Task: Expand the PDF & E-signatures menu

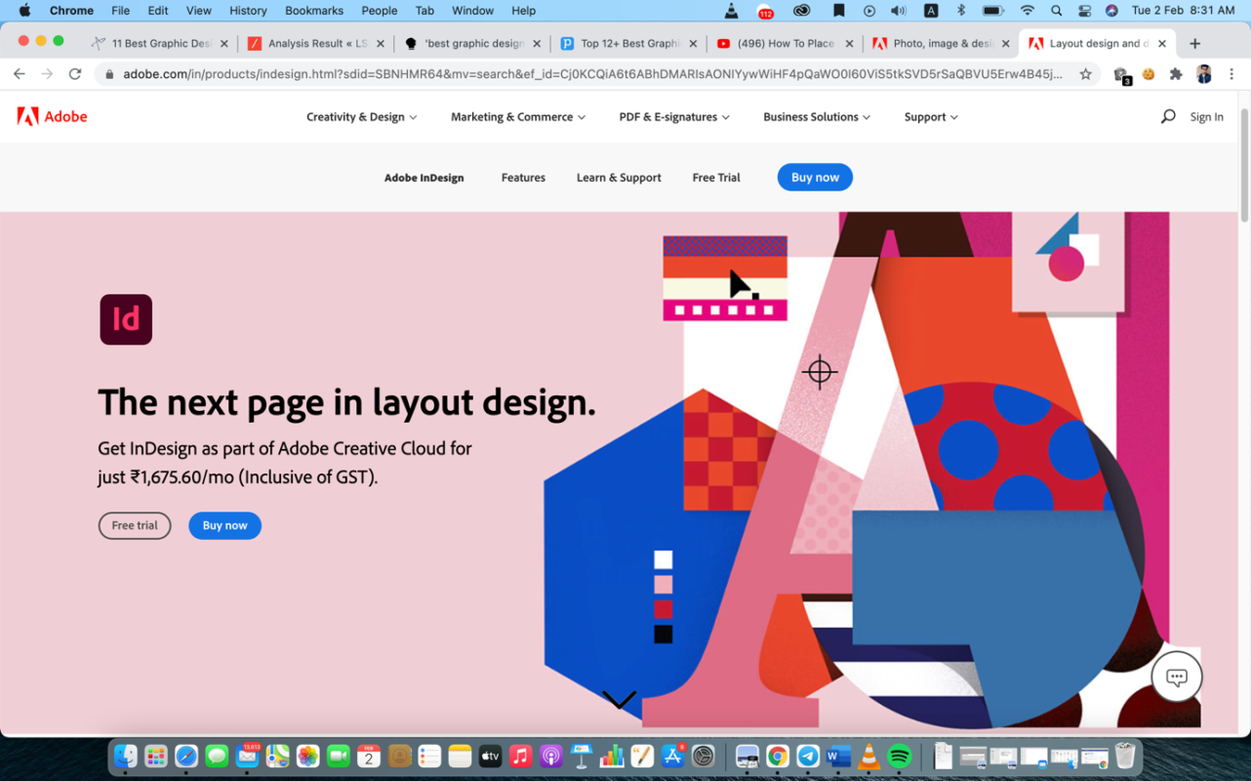Action: point(674,117)
